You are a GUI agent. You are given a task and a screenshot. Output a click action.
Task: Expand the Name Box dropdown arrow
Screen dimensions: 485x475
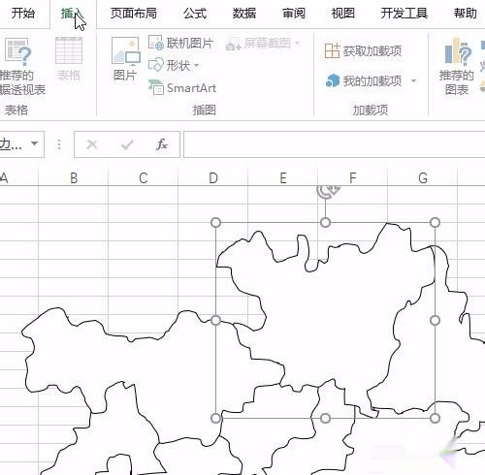click(34, 143)
